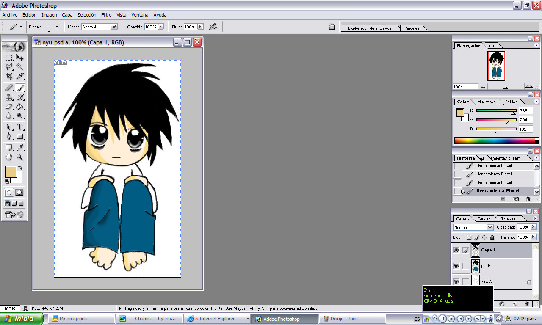
Task: Select the Blur tool
Action: point(8,116)
